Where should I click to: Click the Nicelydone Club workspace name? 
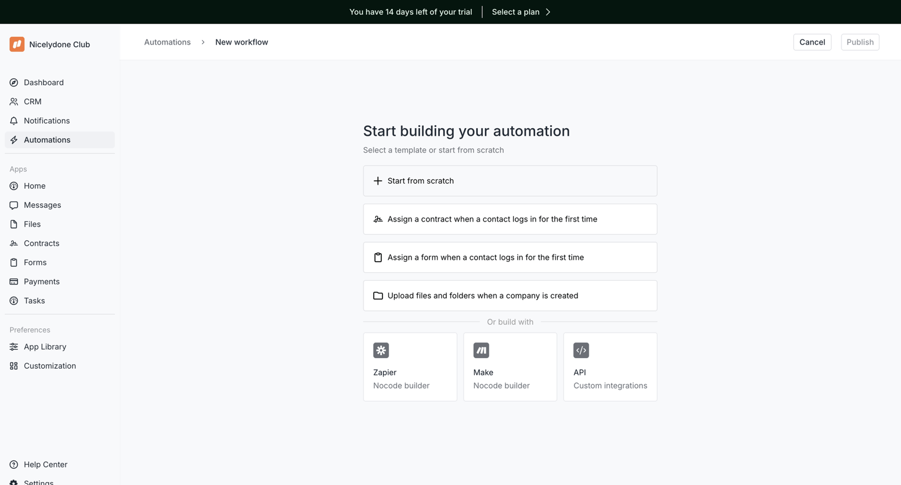[60, 44]
